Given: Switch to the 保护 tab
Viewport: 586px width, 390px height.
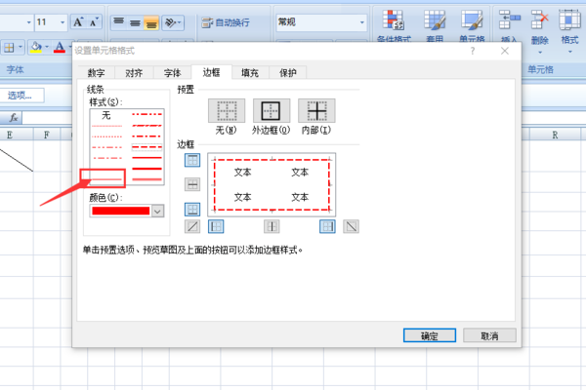Looking at the screenshot, I should click(x=288, y=72).
